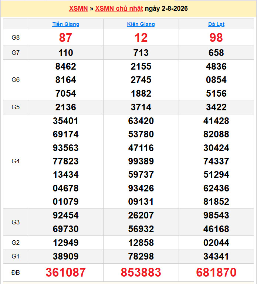
Task: Select G2 number 12858
Action: coord(141,243)
